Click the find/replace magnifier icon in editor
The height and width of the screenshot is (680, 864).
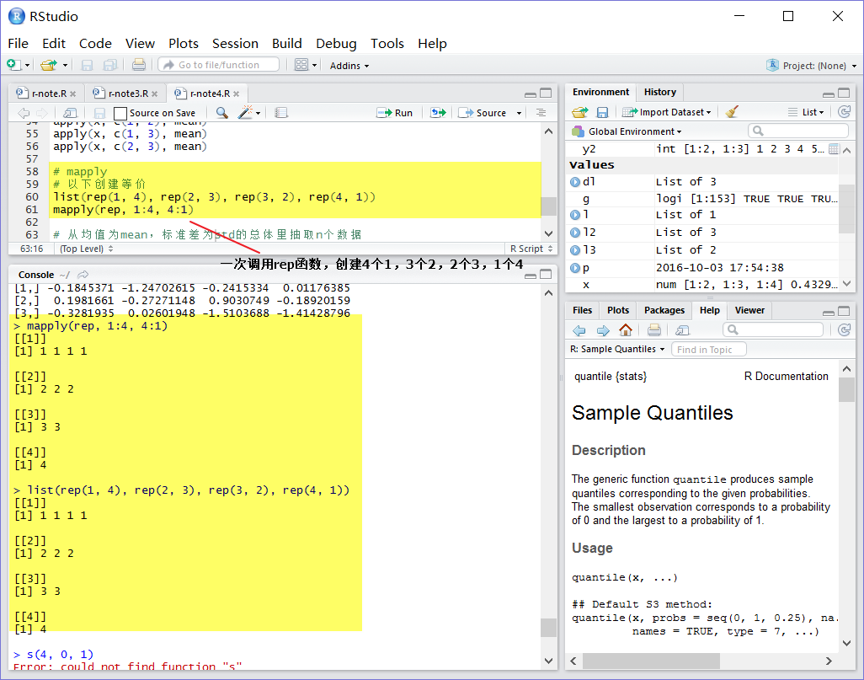coord(222,113)
